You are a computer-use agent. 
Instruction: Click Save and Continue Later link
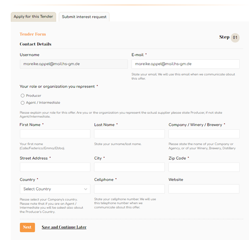click(x=64, y=227)
